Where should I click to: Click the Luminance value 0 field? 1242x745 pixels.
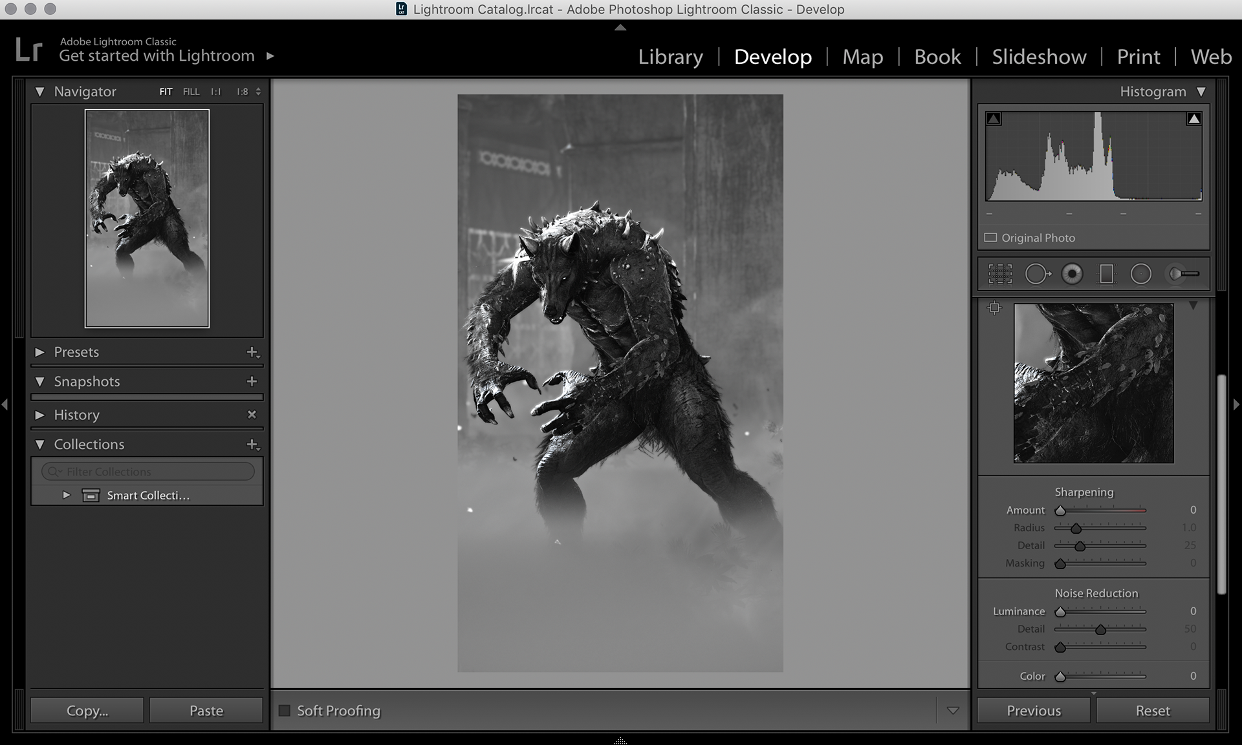pos(1193,611)
